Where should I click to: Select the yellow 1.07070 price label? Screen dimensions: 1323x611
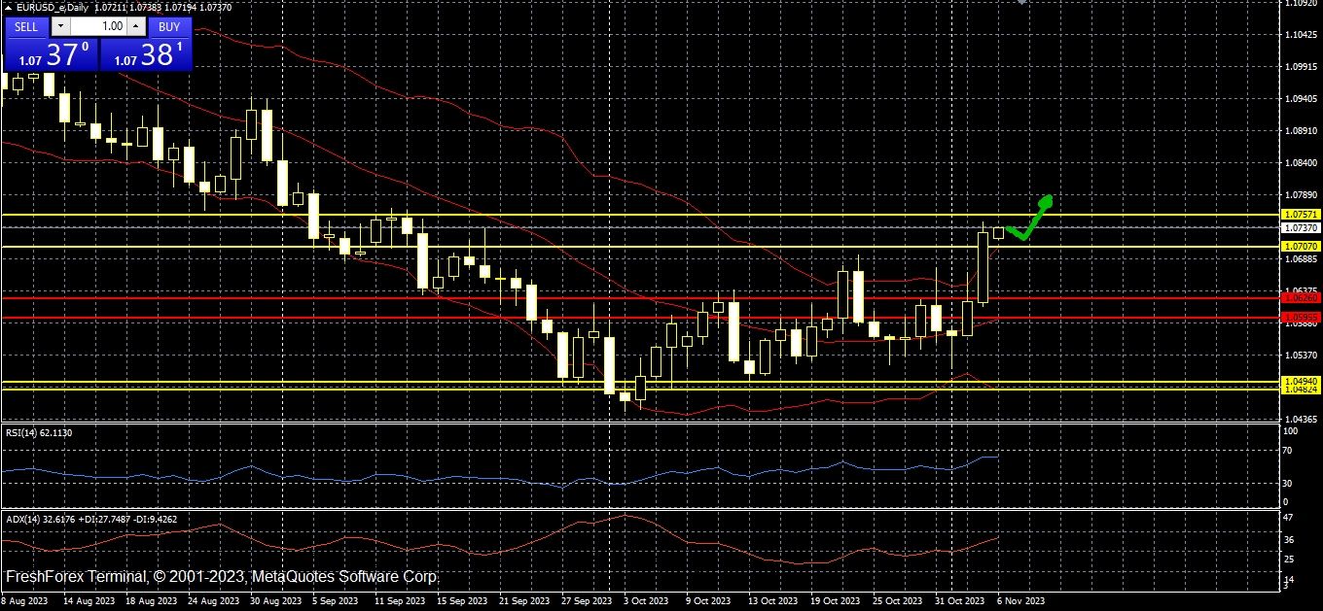point(1300,247)
